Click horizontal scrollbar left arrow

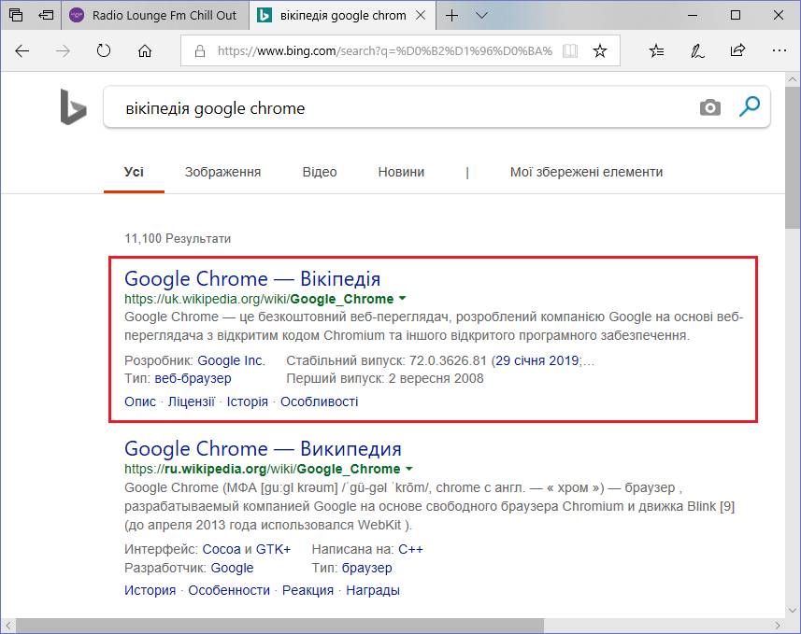(x=8, y=626)
